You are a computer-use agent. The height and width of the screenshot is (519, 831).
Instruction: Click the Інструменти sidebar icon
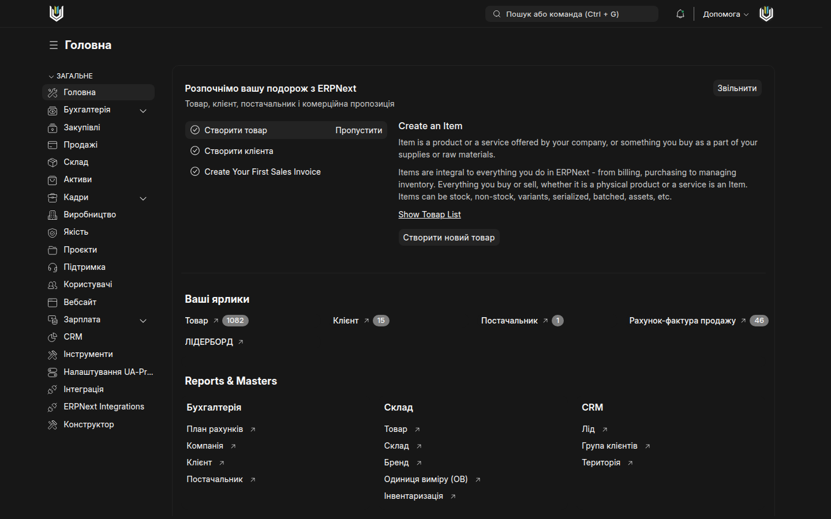click(53, 355)
